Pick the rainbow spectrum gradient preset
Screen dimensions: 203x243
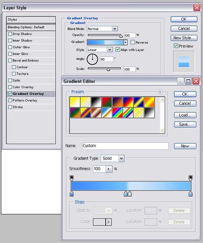click(x=117, y=113)
